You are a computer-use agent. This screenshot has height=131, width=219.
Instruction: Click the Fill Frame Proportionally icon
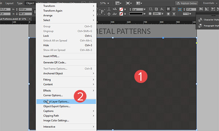click(x=201, y=9)
